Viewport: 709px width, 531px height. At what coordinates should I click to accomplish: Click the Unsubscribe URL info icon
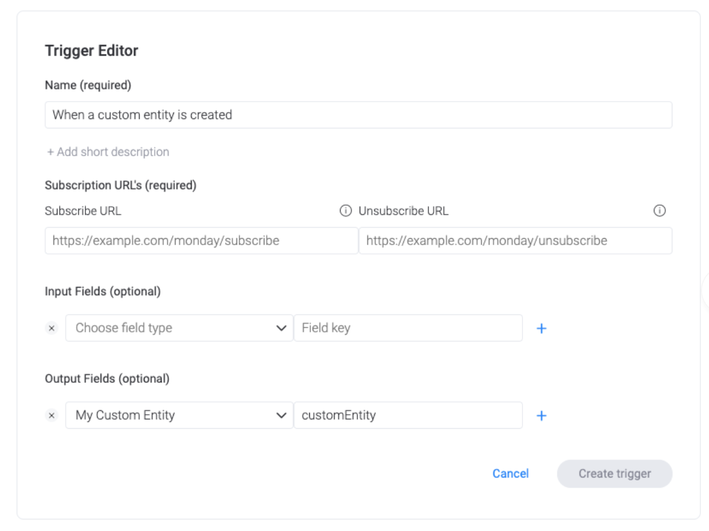point(659,211)
